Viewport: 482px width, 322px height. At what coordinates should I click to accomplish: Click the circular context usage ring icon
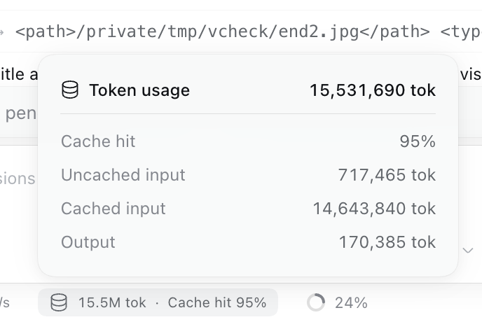[316, 302]
